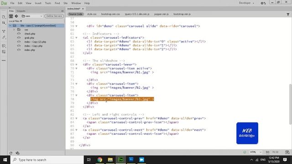
Task: Open the Insert menu
Action: [38, 3]
